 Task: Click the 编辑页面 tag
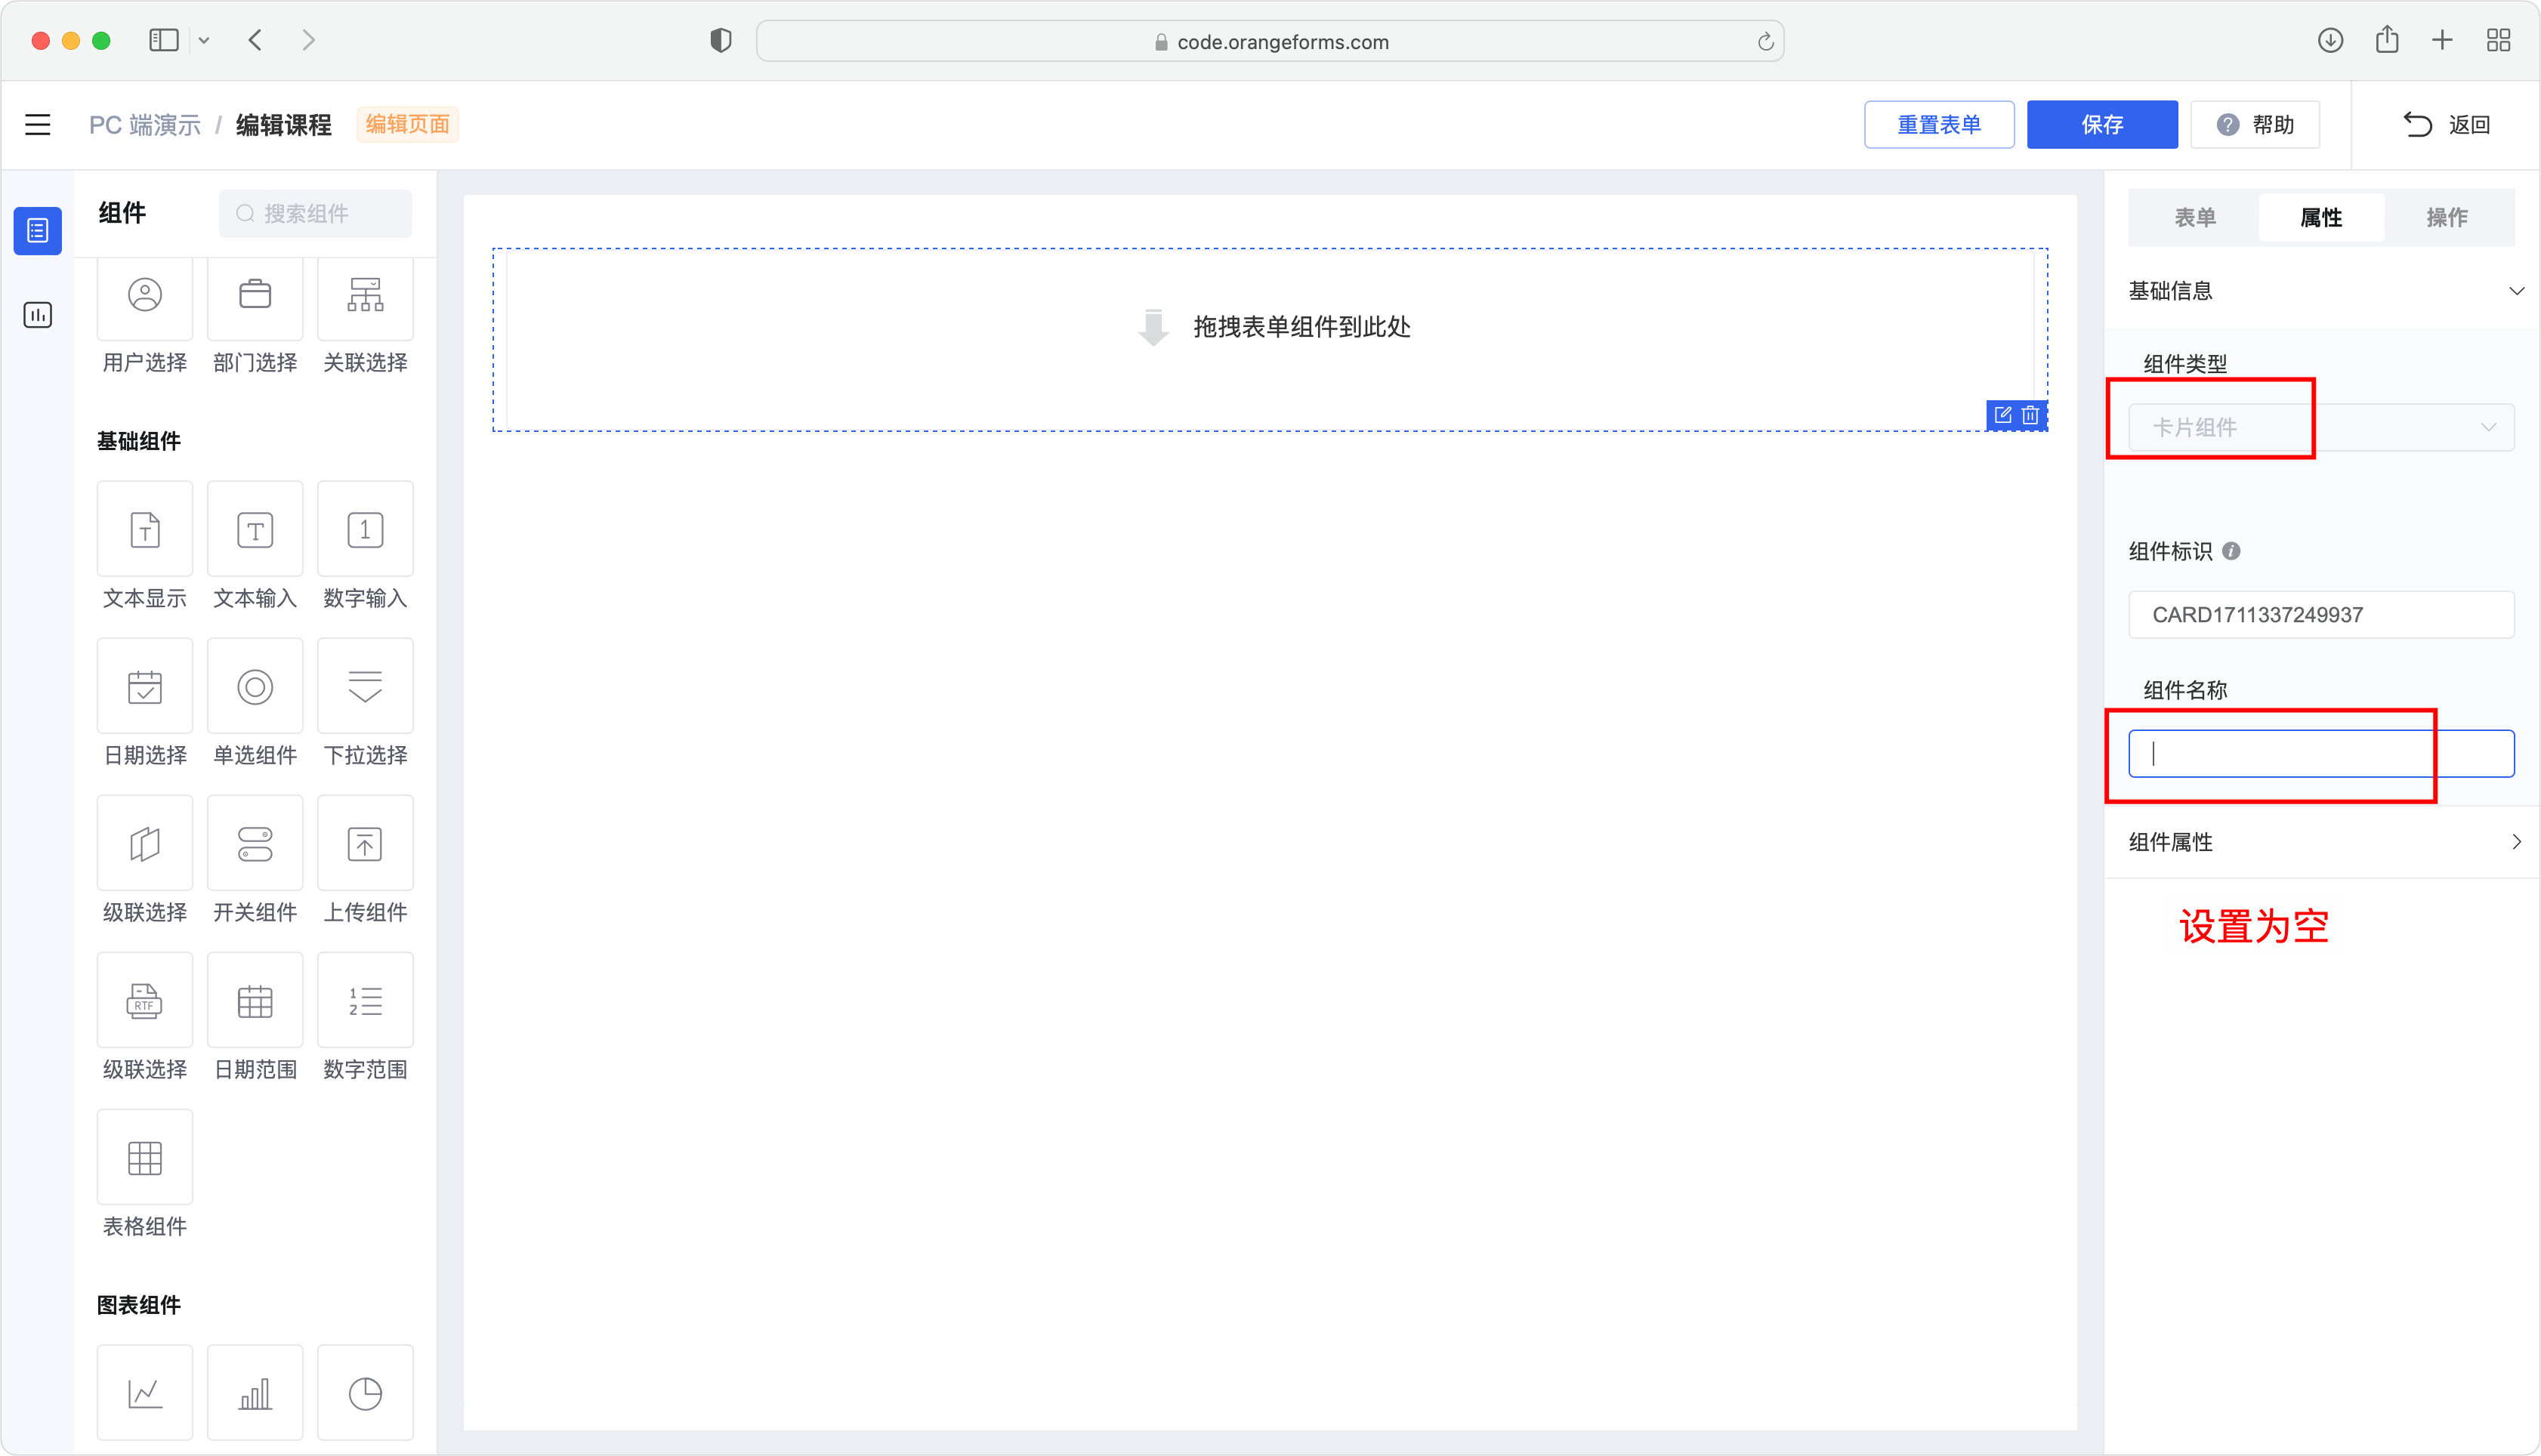(x=408, y=125)
